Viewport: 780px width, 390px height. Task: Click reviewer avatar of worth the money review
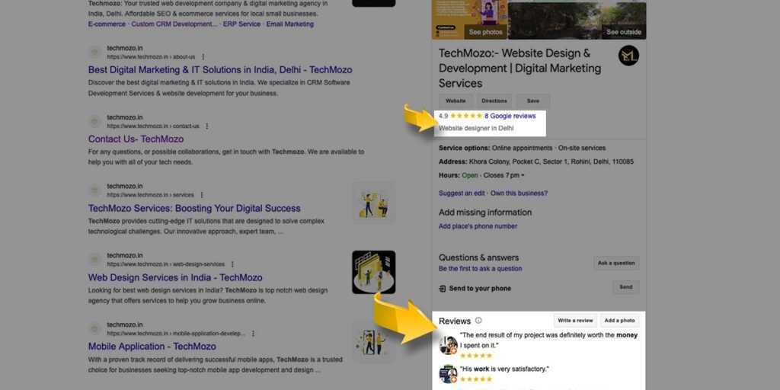pyautogui.click(x=448, y=345)
